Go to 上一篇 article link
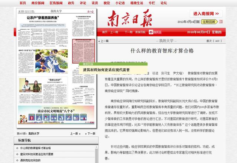The width and height of the screenshot is (237, 163). coord(104,41)
